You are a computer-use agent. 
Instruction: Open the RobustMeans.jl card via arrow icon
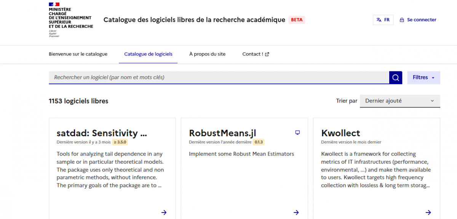coord(296,213)
